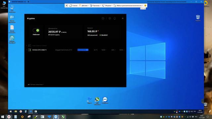212x119 pixels.
Task: Close the TeamViewer session with toolbar X
Action: coord(67,6)
